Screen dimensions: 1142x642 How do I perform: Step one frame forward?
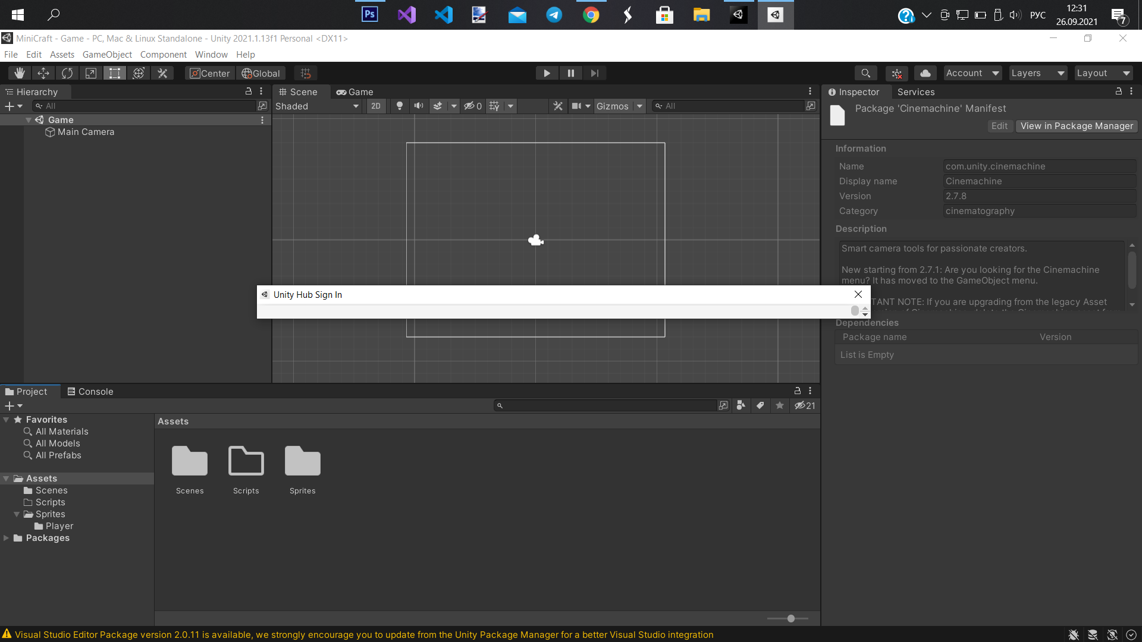tap(594, 73)
